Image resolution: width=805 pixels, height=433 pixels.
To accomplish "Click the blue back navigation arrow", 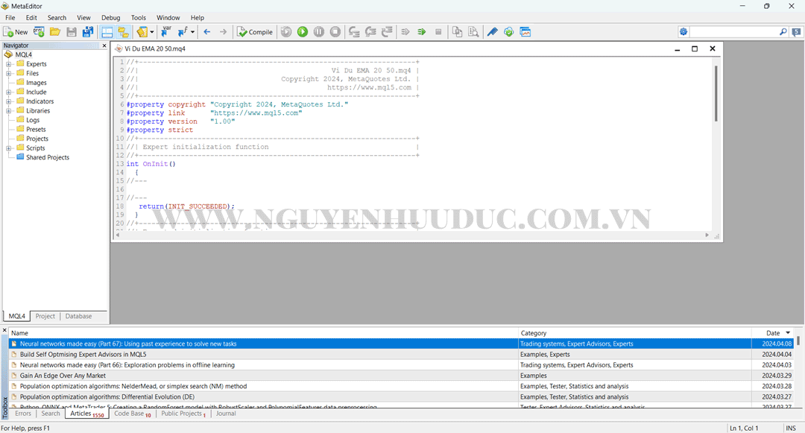I will click(207, 32).
